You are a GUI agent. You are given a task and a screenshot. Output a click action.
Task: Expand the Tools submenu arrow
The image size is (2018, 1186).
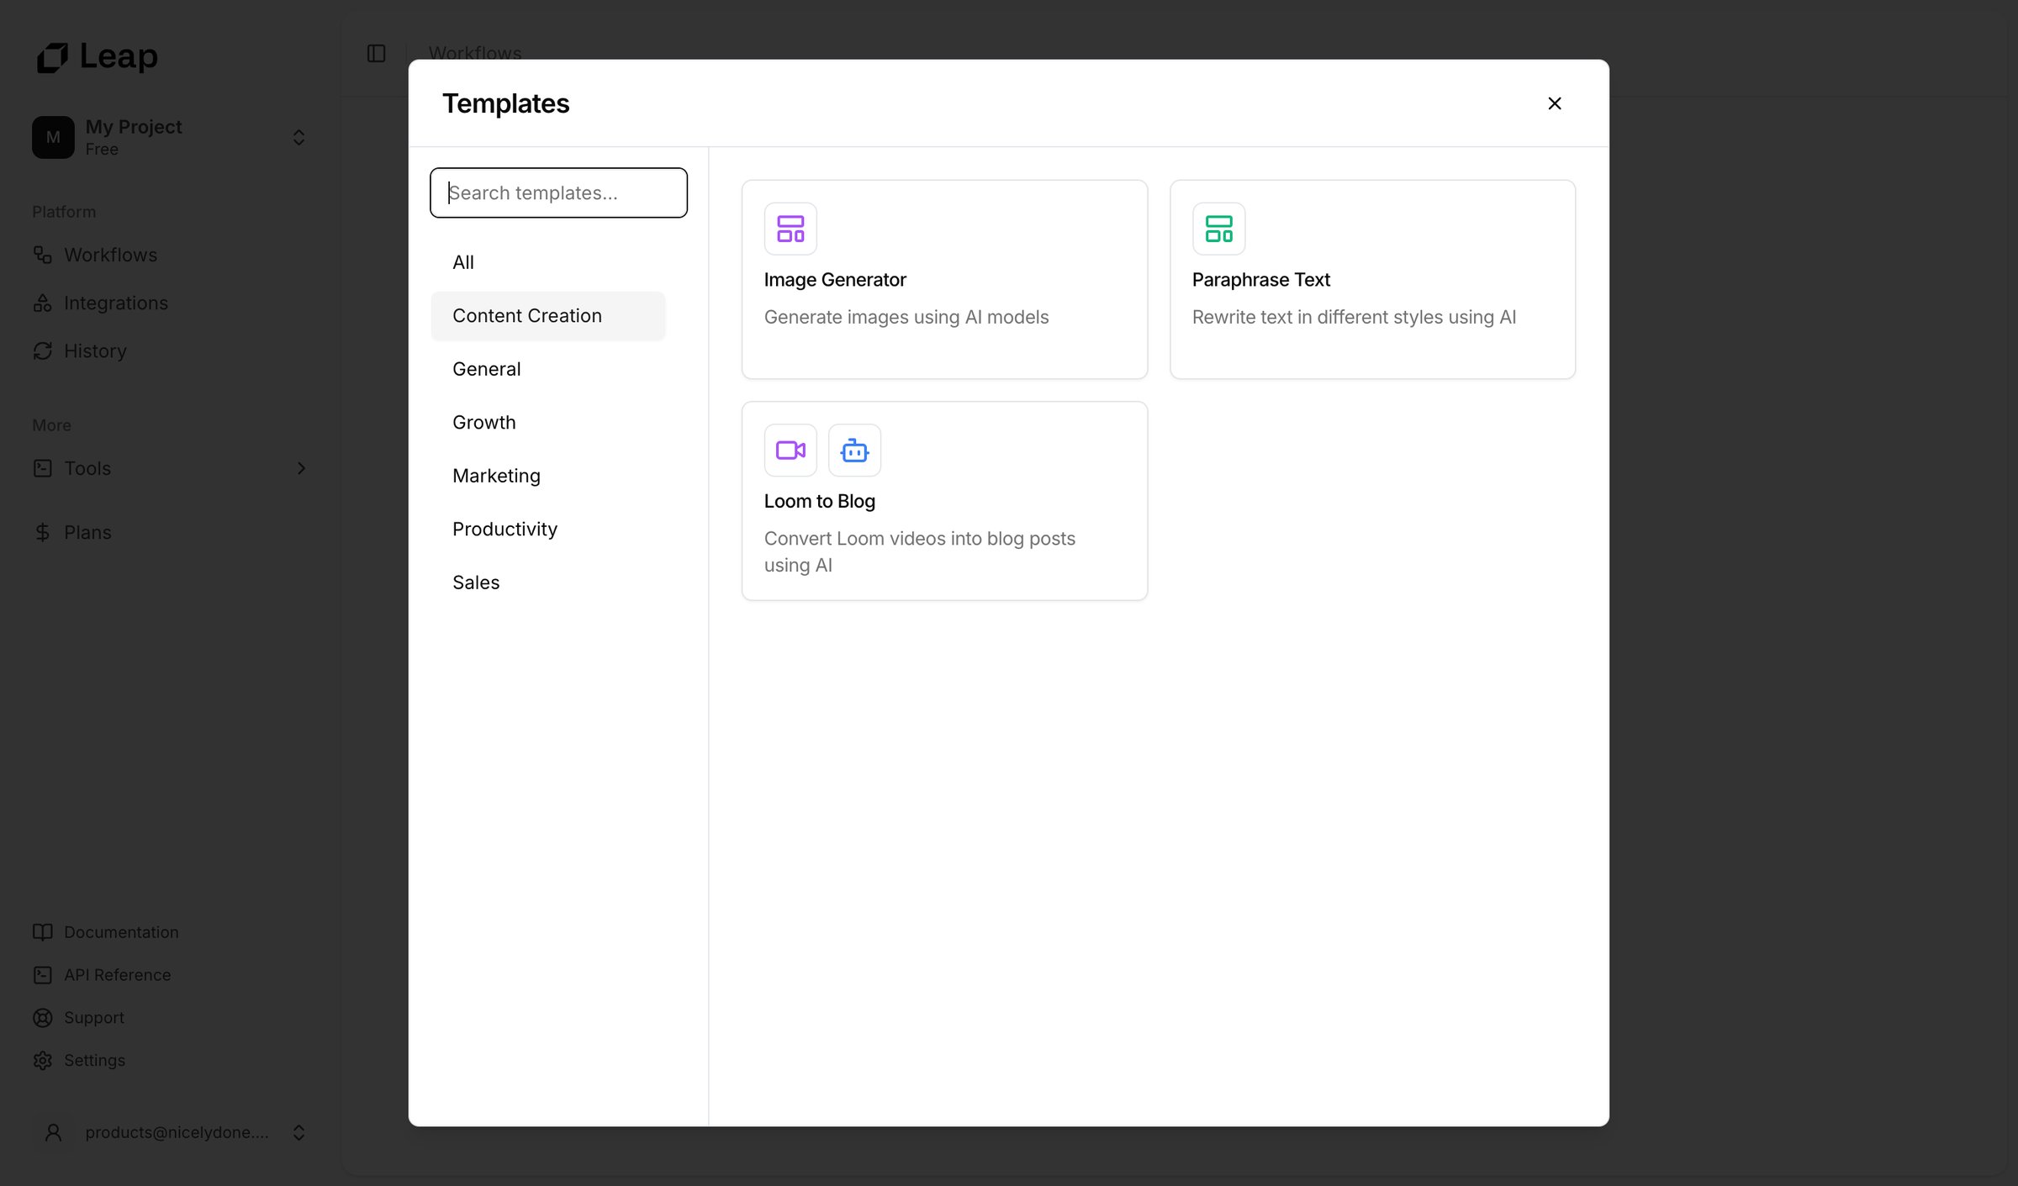(301, 468)
